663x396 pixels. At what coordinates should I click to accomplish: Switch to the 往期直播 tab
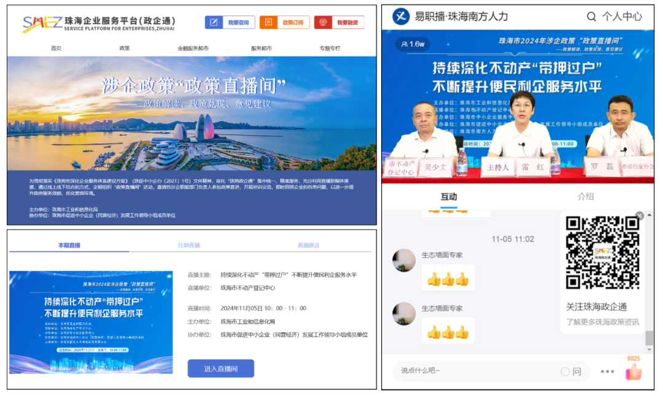tap(189, 246)
